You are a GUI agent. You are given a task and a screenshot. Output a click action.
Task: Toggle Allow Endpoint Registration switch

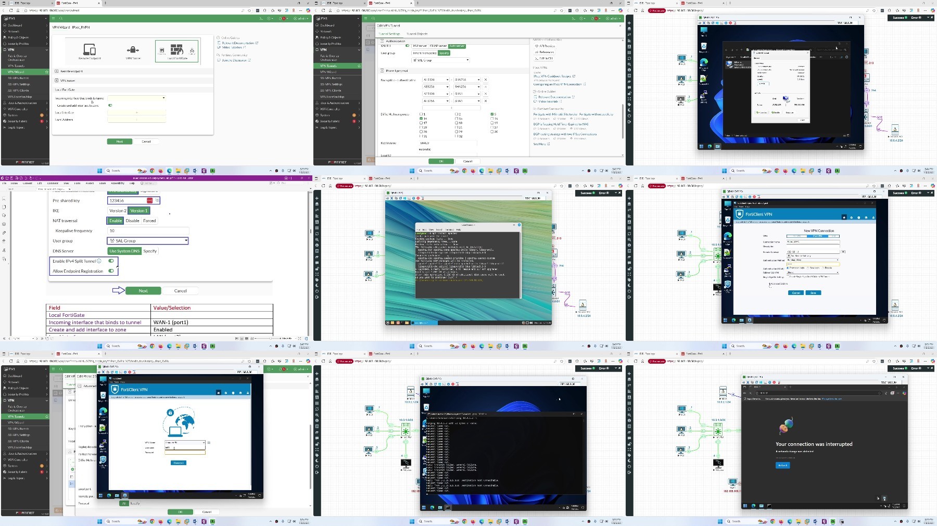tap(111, 271)
